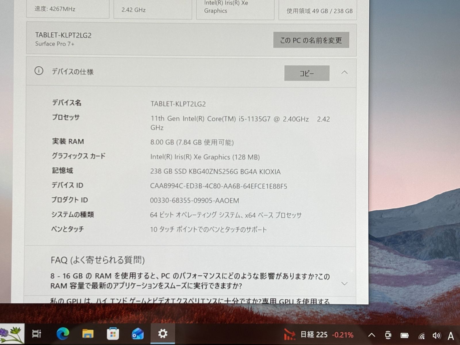Click the info icon beside デバイスの仕様
This screenshot has width=460, height=345.
tap(39, 71)
